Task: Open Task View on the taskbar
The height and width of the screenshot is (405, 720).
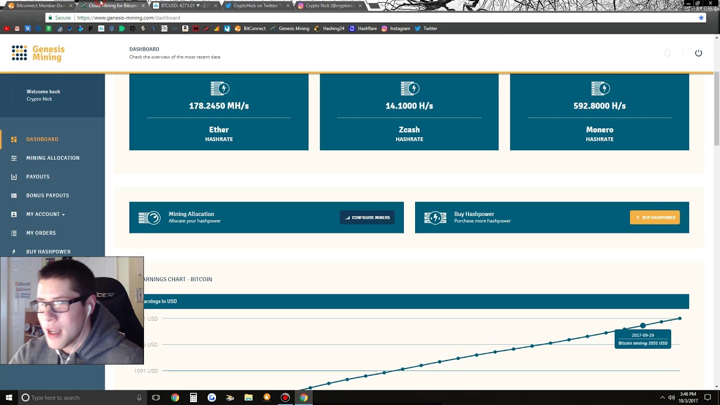Action: tap(156, 398)
